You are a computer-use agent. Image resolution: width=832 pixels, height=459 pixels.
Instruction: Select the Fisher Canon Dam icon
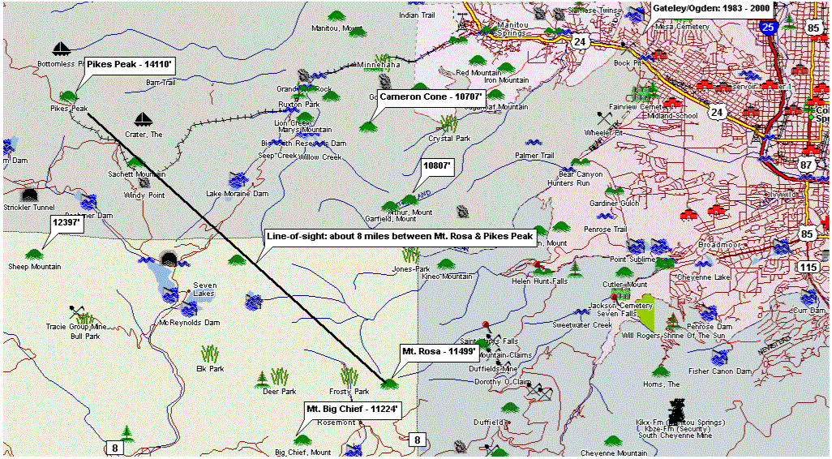[719, 358]
